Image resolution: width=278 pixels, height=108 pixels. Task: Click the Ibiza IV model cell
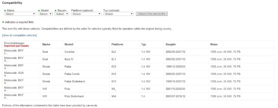point(69,59)
